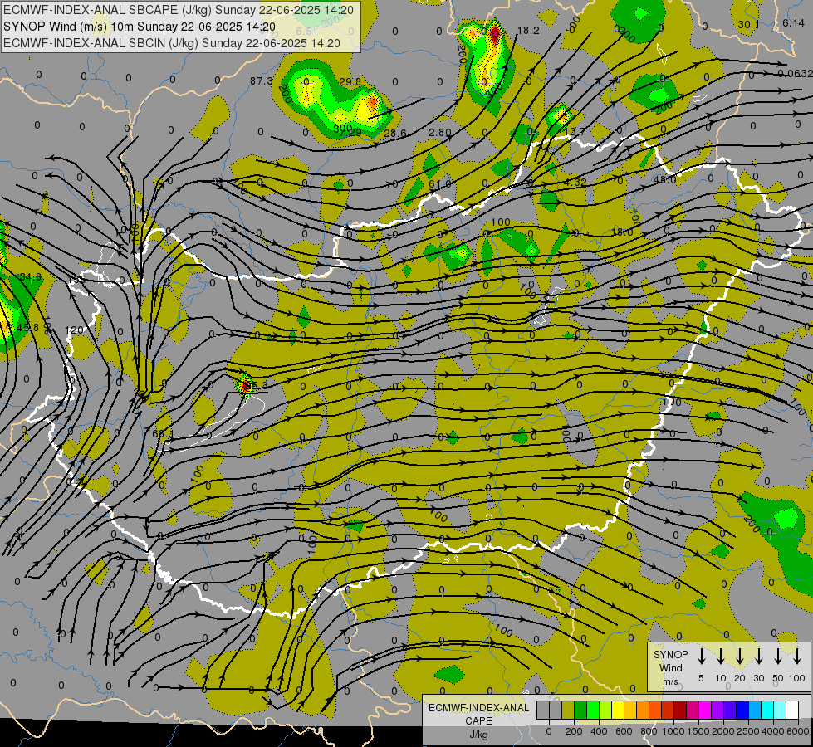
Task: Click the map value 6.14
Action: (793, 22)
